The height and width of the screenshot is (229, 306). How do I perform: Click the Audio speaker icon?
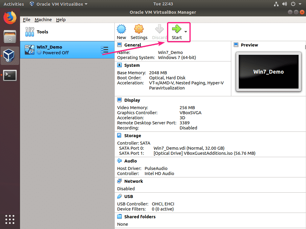(119, 161)
